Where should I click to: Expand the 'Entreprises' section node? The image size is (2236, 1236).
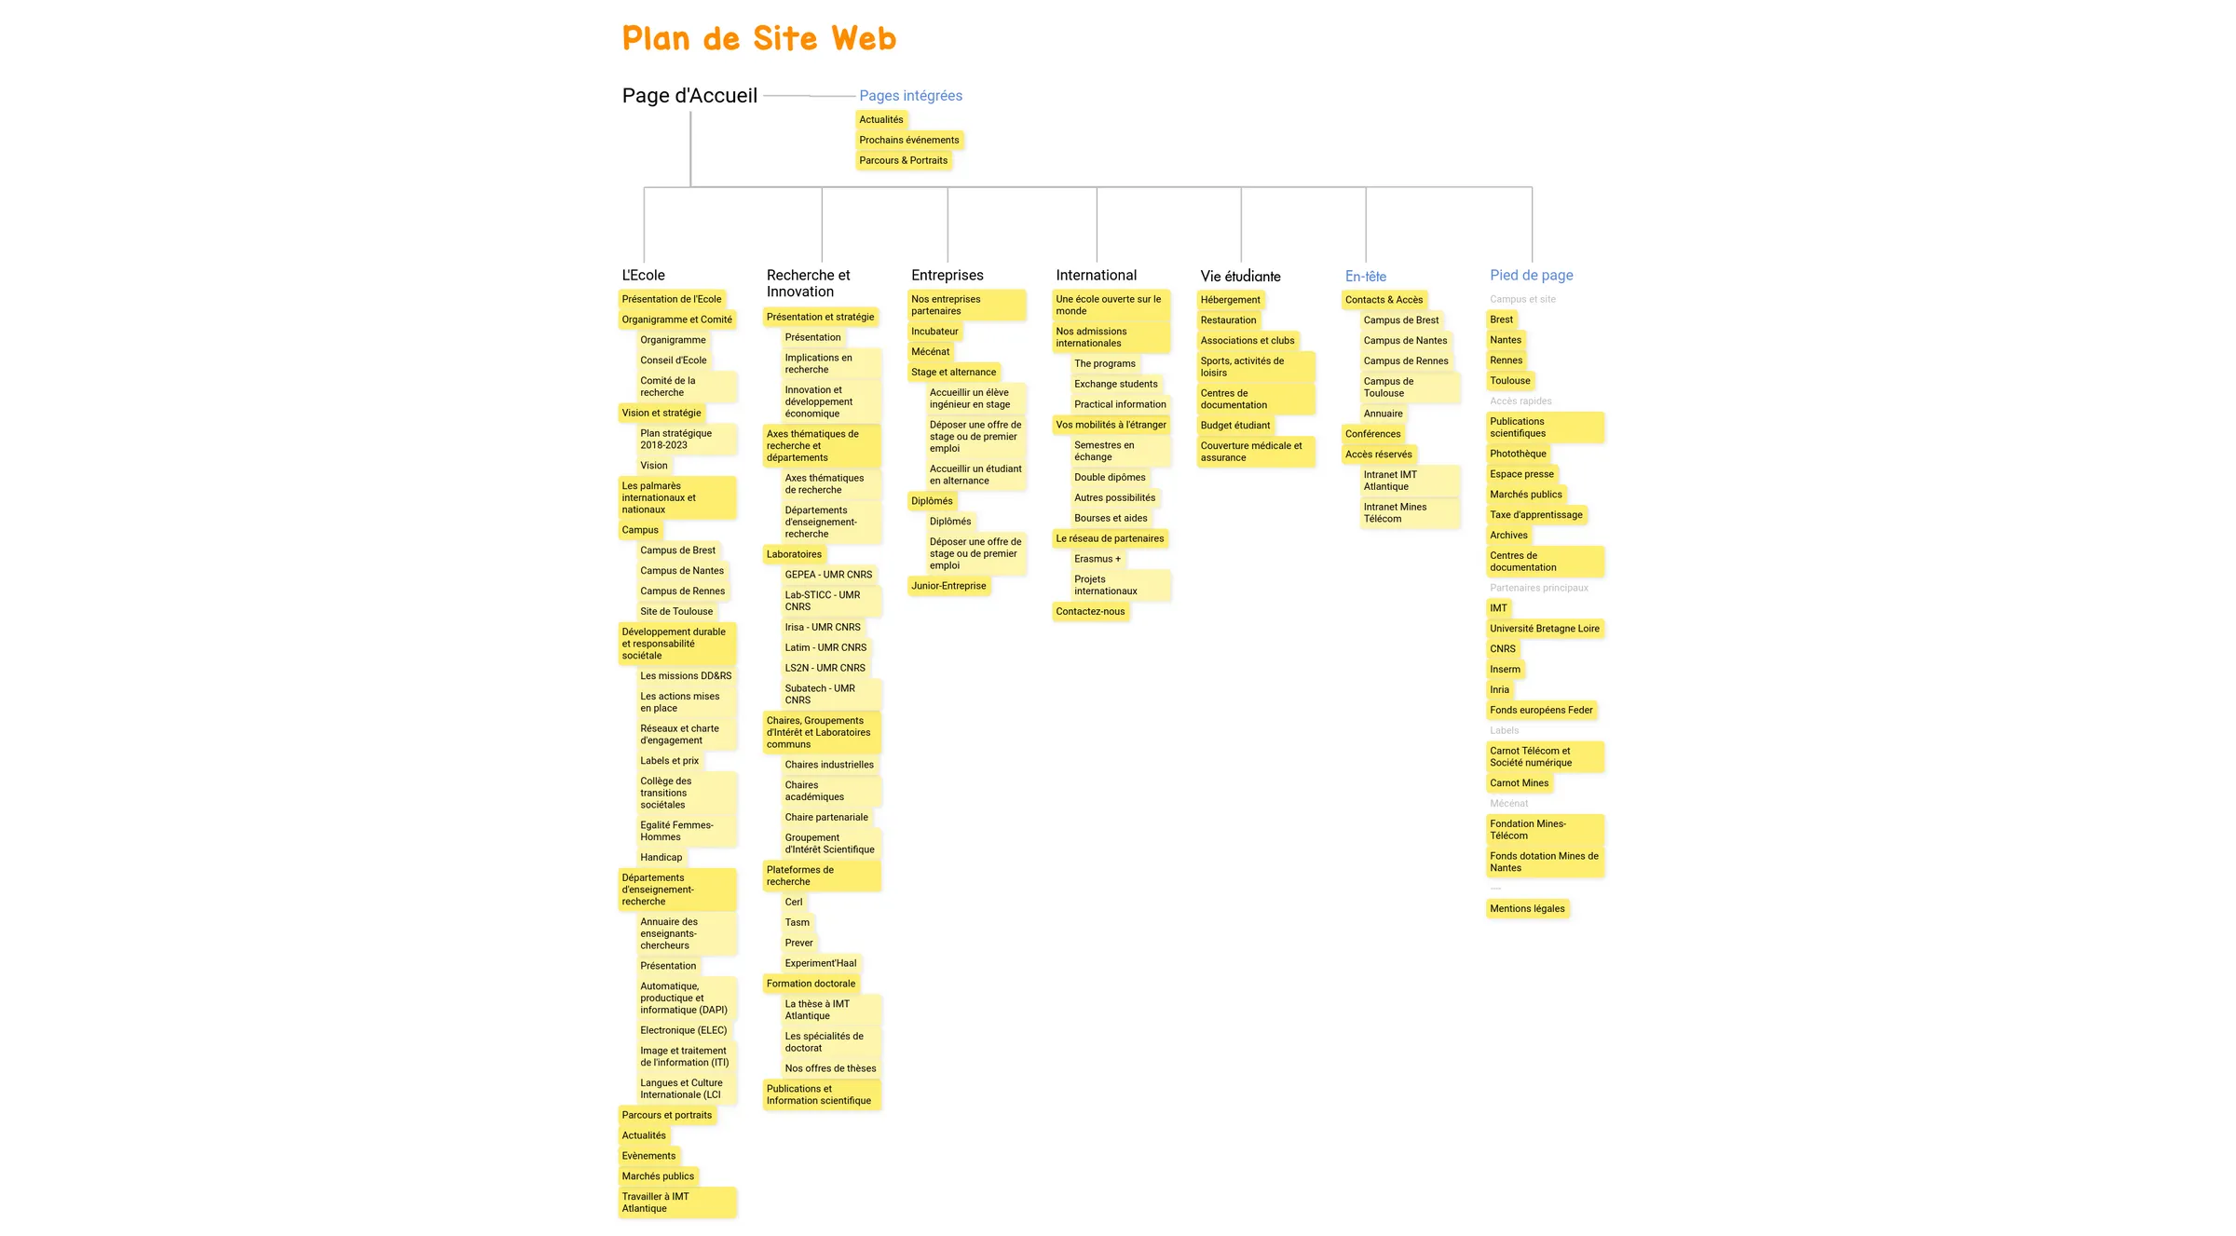click(x=946, y=274)
